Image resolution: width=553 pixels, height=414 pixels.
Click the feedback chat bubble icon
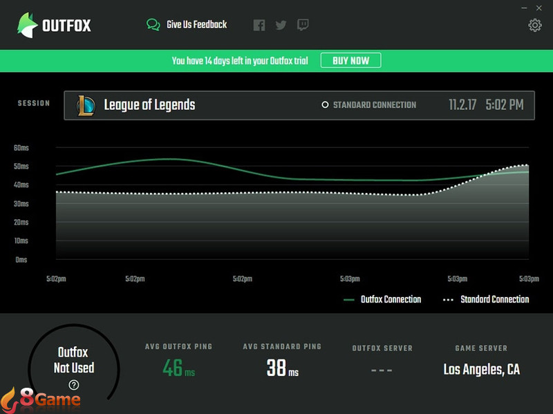pos(153,25)
